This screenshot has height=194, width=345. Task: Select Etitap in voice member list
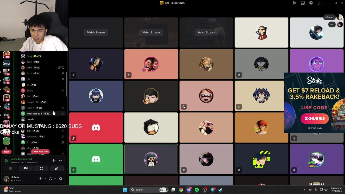(43, 91)
